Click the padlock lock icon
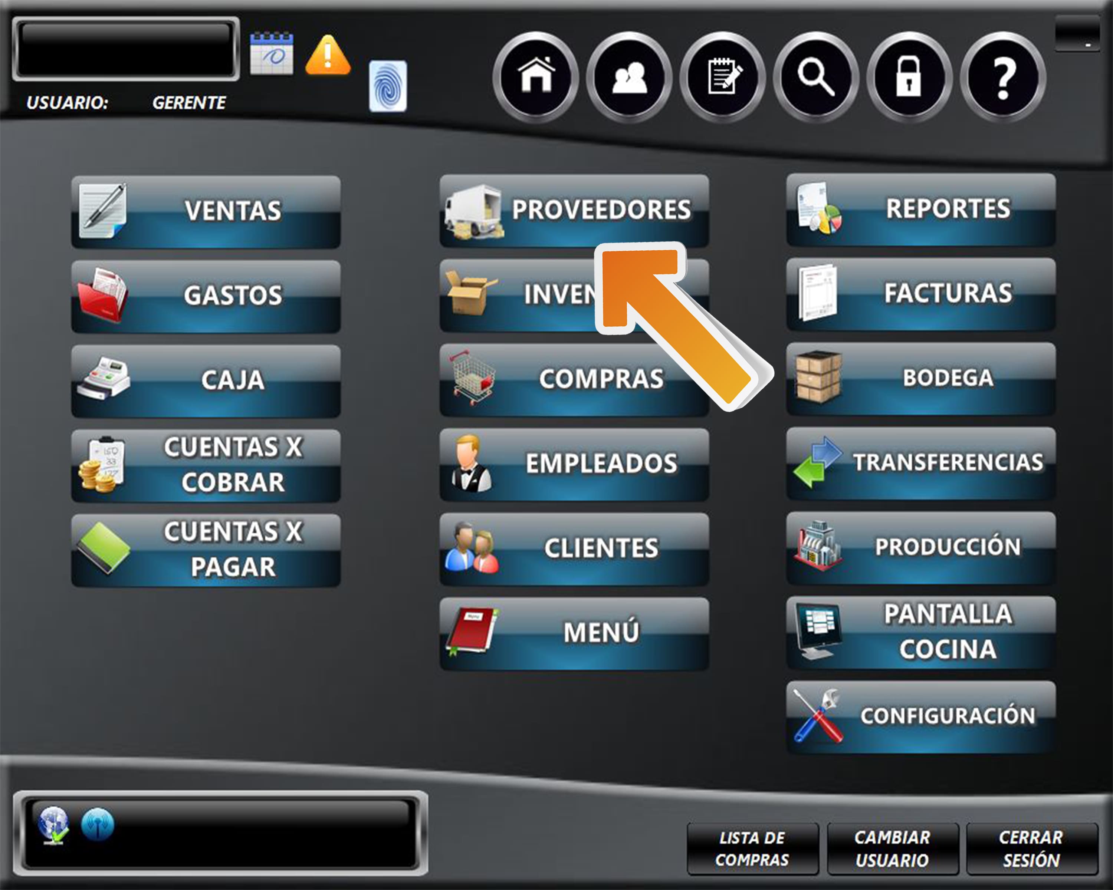The height and width of the screenshot is (890, 1113). tap(909, 77)
